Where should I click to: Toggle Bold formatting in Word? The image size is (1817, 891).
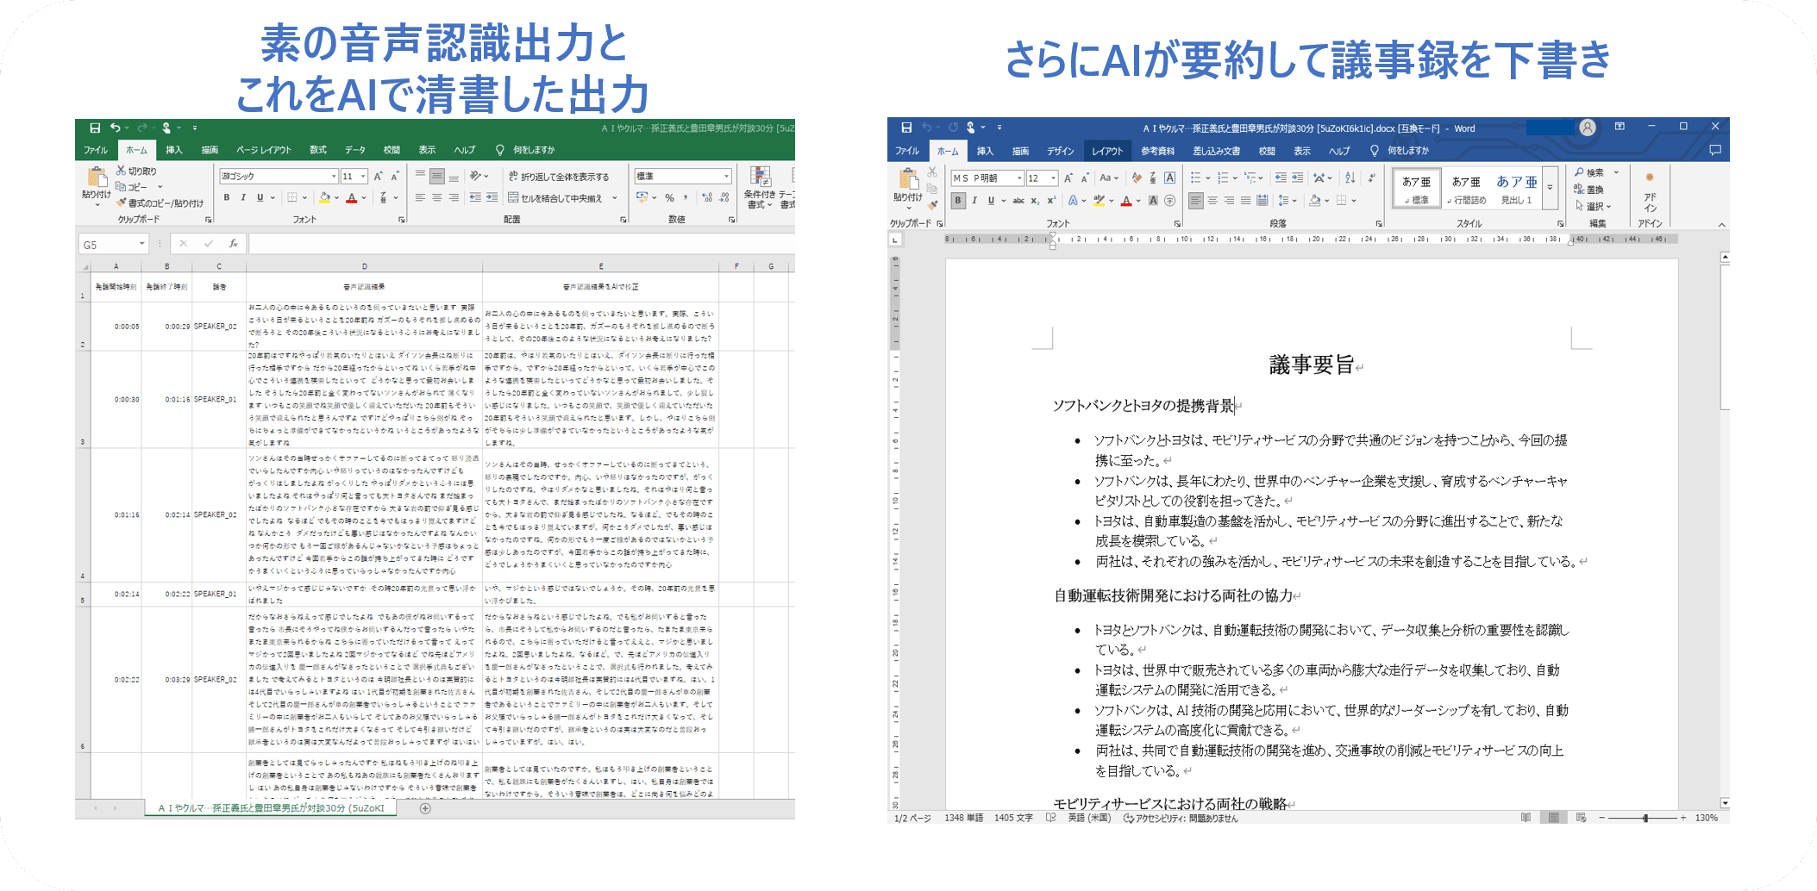(x=957, y=199)
